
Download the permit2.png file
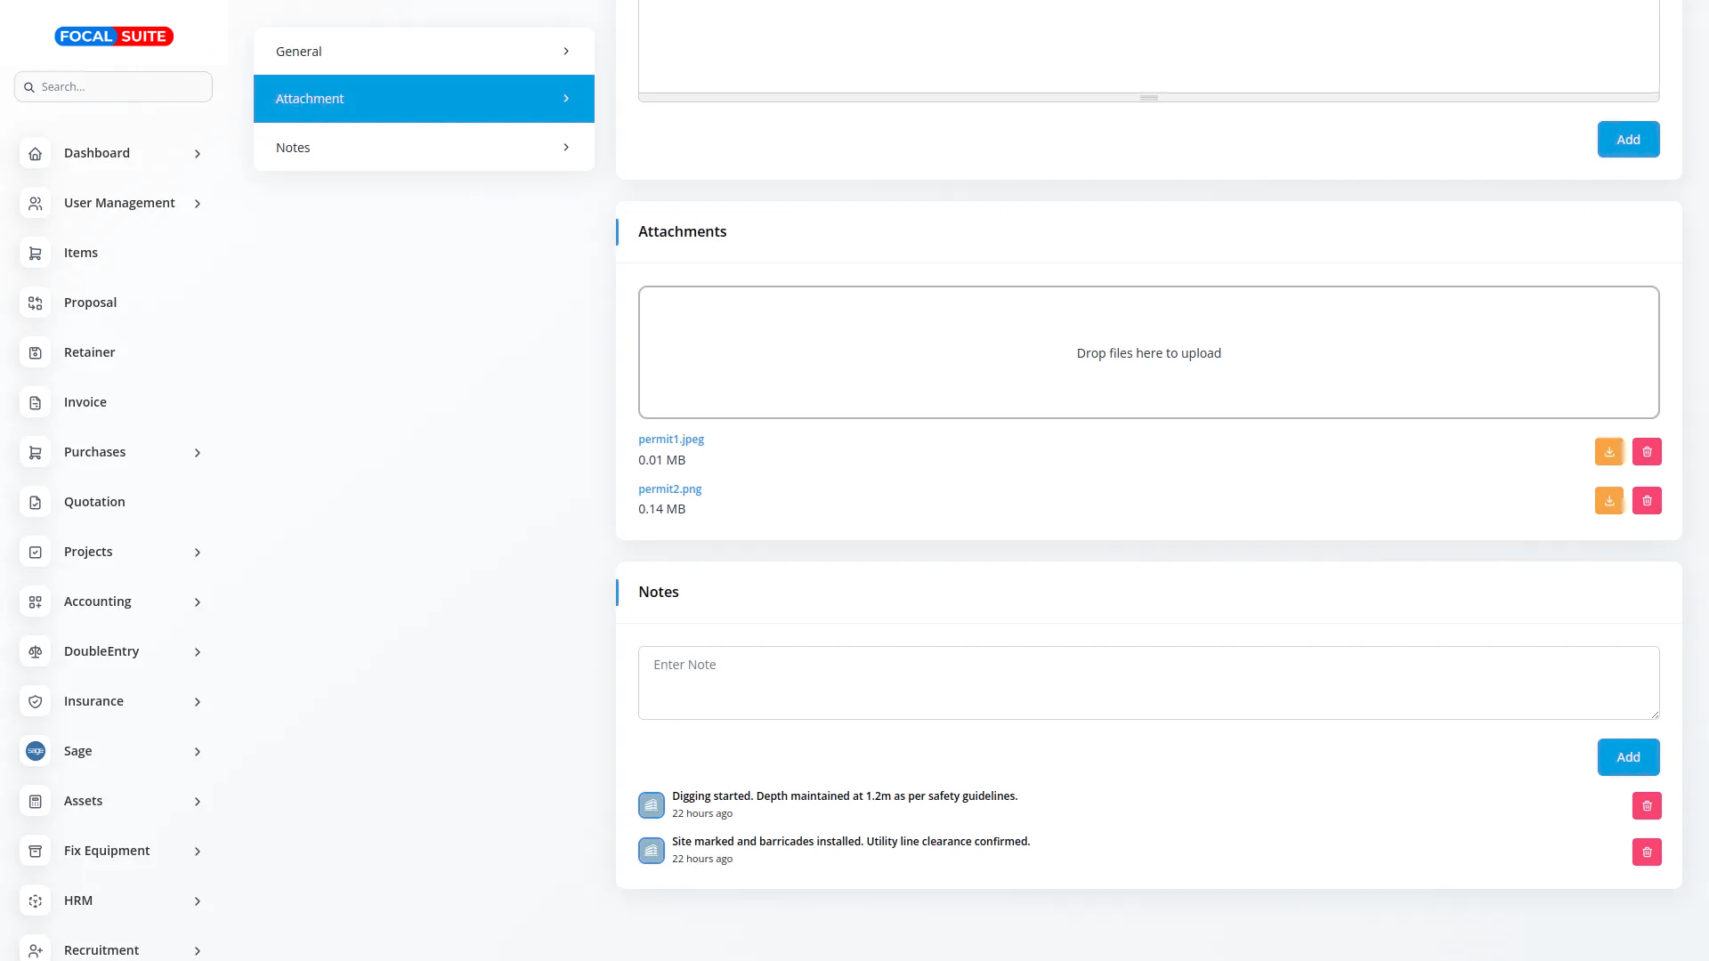point(1608,501)
